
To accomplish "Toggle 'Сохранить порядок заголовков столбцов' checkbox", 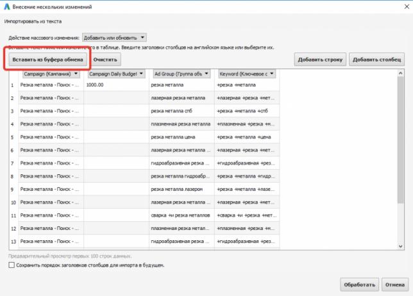I will pyautogui.click(x=12, y=265).
